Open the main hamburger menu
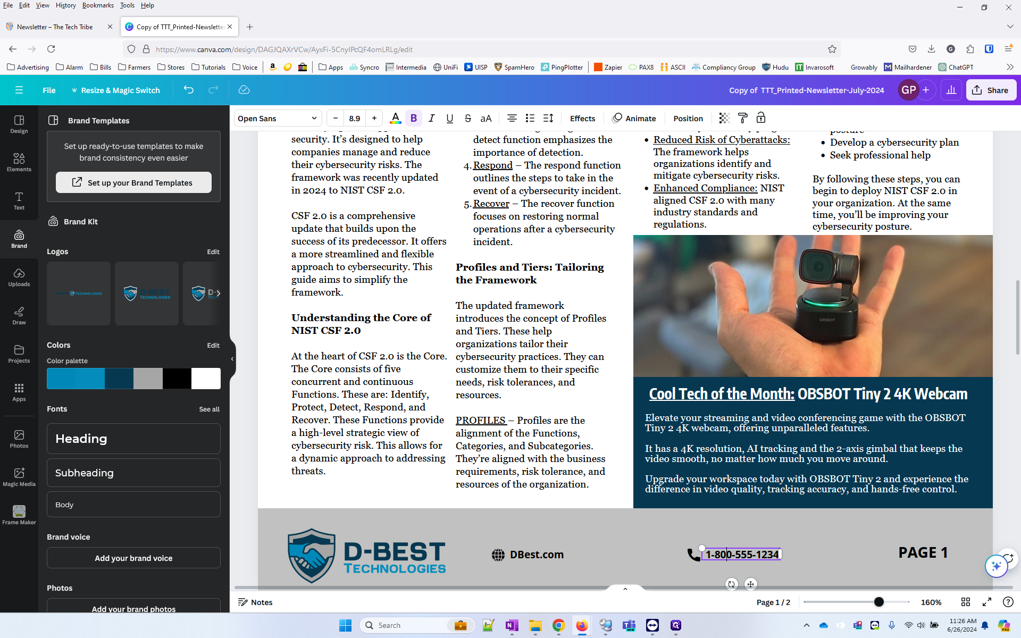The width and height of the screenshot is (1021, 638). point(19,90)
